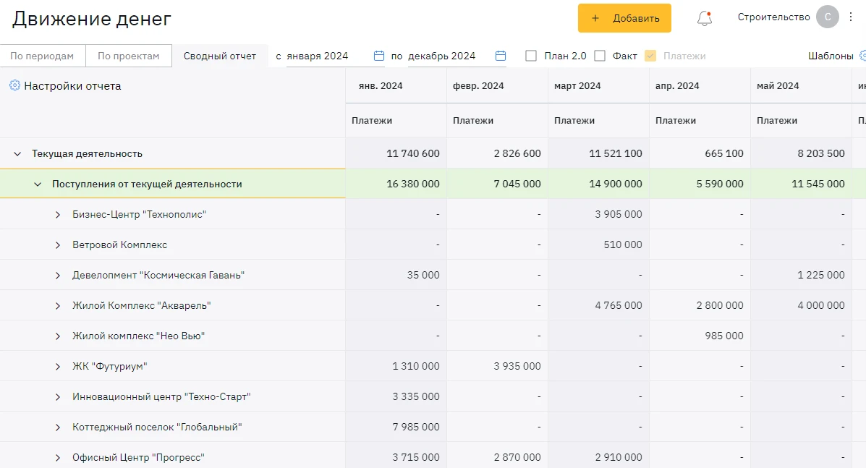Click the user avatar with letter C
The height and width of the screenshot is (468, 866).
click(828, 17)
